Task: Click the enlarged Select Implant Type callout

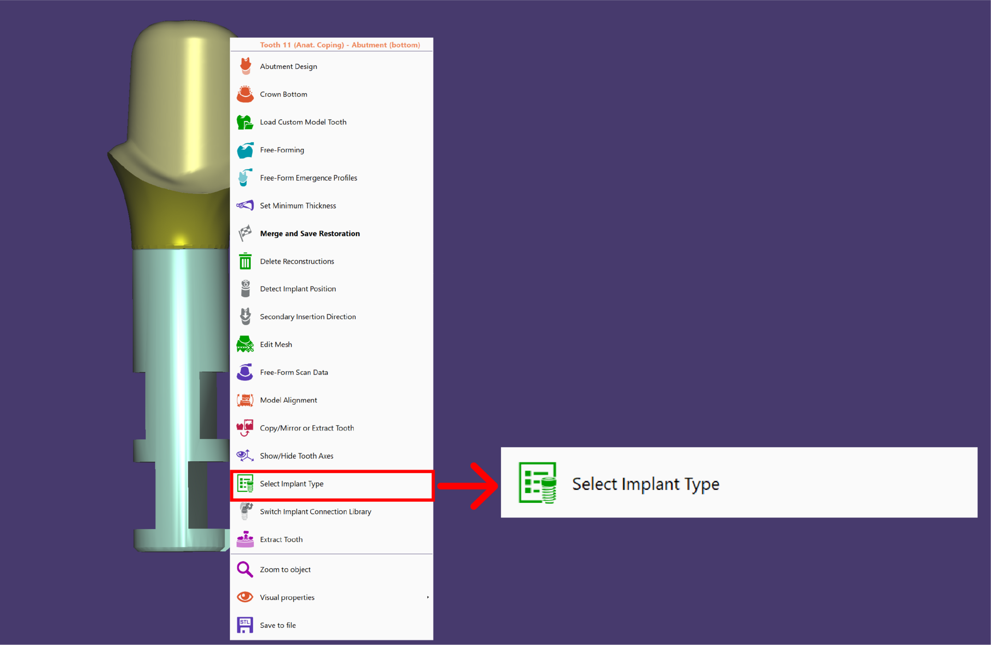Action: click(x=739, y=483)
